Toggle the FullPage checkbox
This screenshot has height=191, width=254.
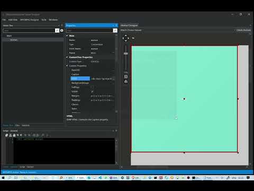(x=92, y=87)
